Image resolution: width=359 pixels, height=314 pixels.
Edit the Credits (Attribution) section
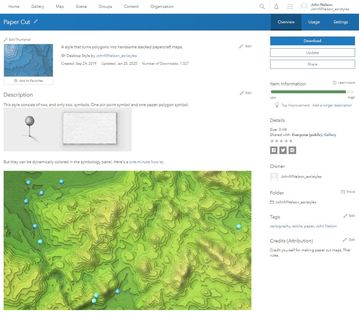coord(349,240)
